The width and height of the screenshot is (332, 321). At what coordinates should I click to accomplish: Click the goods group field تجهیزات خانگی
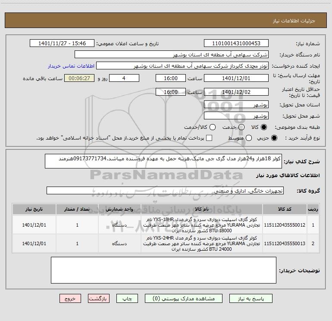point(165,190)
